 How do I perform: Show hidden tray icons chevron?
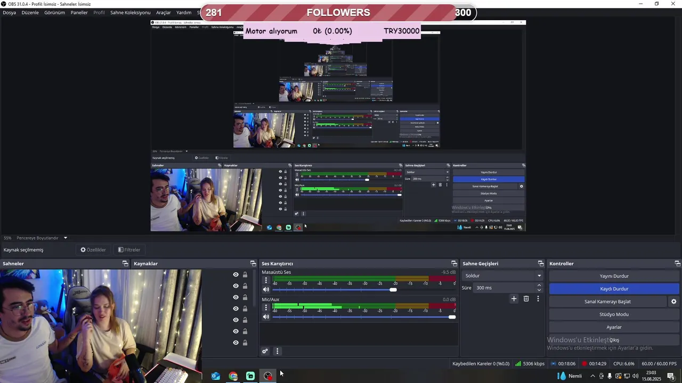pyautogui.click(x=592, y=376)
